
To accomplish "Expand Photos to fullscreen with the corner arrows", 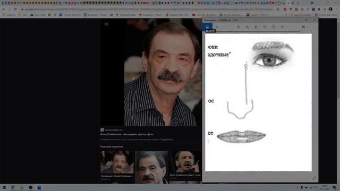I will point(314,178).
